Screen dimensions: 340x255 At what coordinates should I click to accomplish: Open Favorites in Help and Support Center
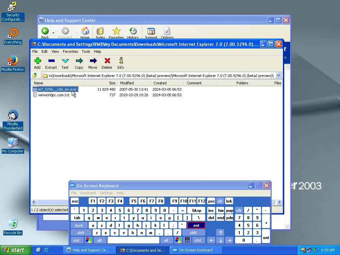point(116,33)
